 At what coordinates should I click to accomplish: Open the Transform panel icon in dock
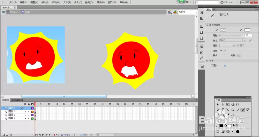pyautogui.click(x=201, y=38)
